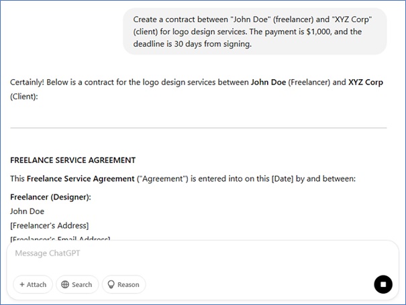Click the horizontal divider line above the agreement
The height and width of the screenshot is (305, 406).
(x=199, y=127)
